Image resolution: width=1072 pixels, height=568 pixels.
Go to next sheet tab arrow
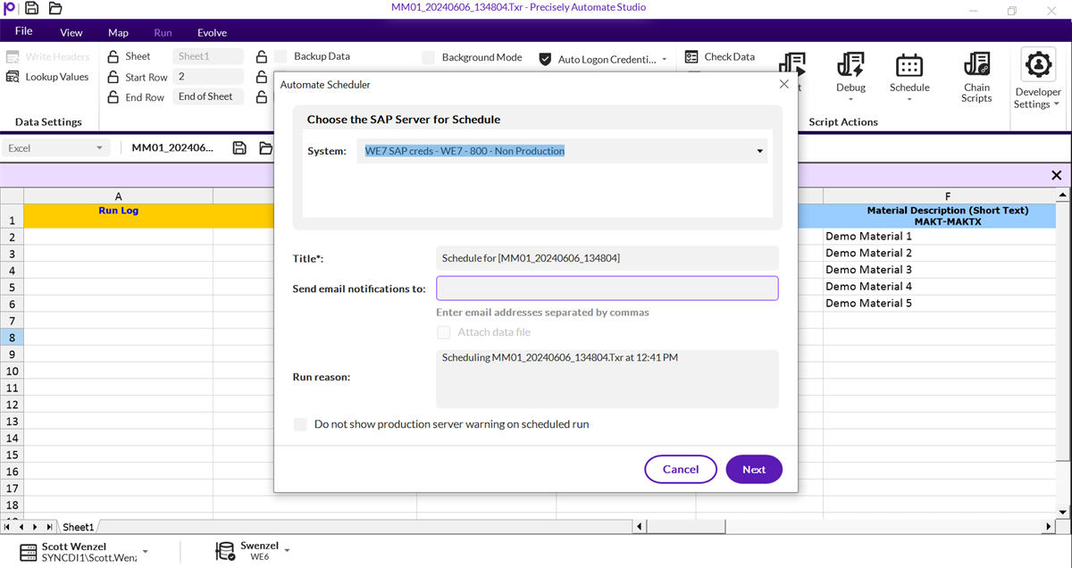(35, 527)
